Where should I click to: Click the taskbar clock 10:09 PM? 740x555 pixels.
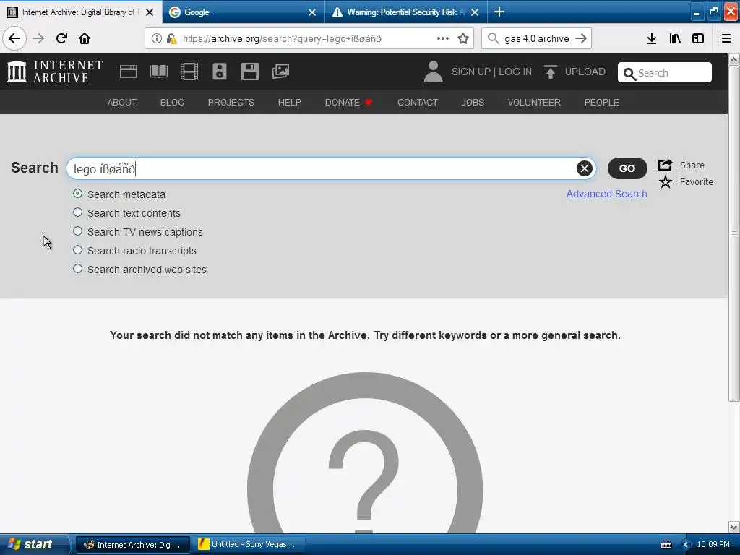713,545
